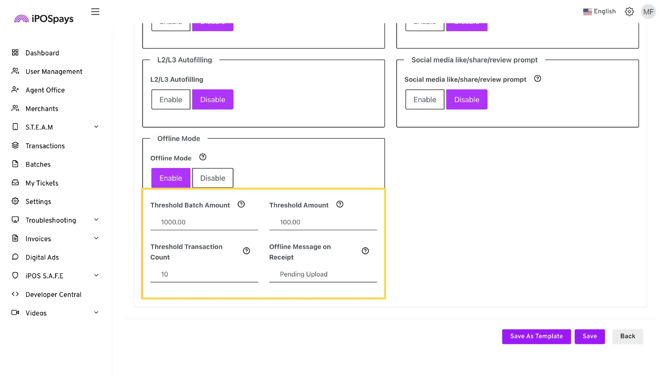670x378 pixels.
Task: Go to Dashboard
Action: (42, 53)
